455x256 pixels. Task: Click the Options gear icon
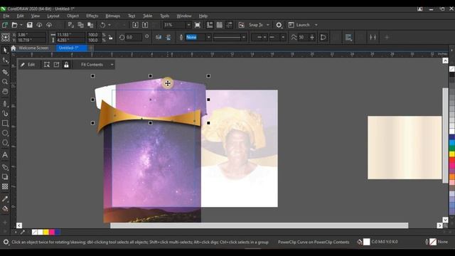[x=279, y=25]
